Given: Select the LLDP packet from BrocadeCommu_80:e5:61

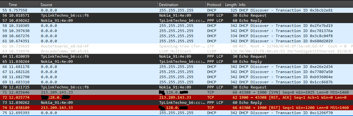Looking at the screenshot, I should (x=176, y=51).
